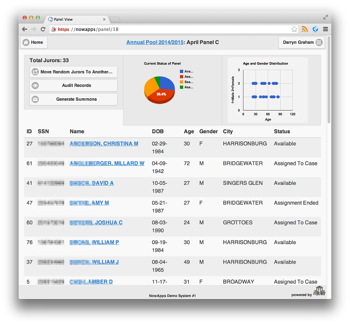350x325 pixels.
Task: Reload the page with the refresh icon
Action: click(x=43, y=29)
